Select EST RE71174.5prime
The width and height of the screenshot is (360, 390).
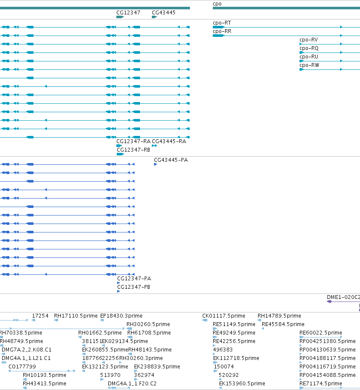321,384
